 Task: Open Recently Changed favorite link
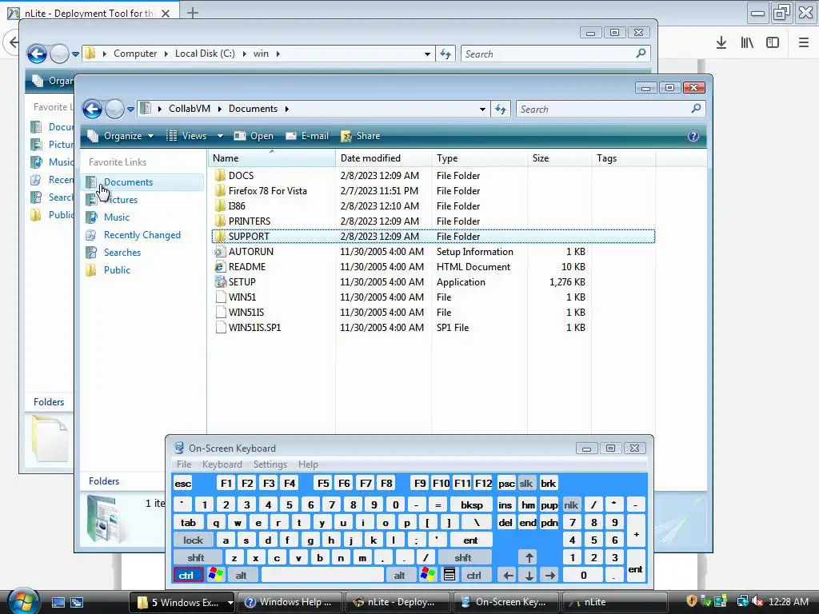142,235
